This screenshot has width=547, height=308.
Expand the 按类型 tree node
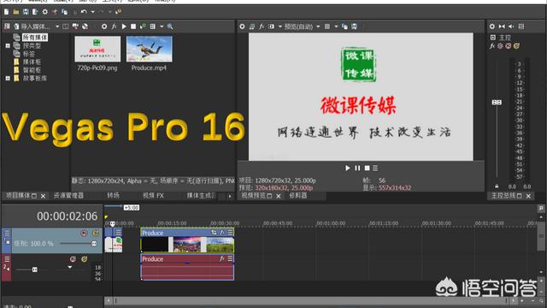[x=8, y=45]
